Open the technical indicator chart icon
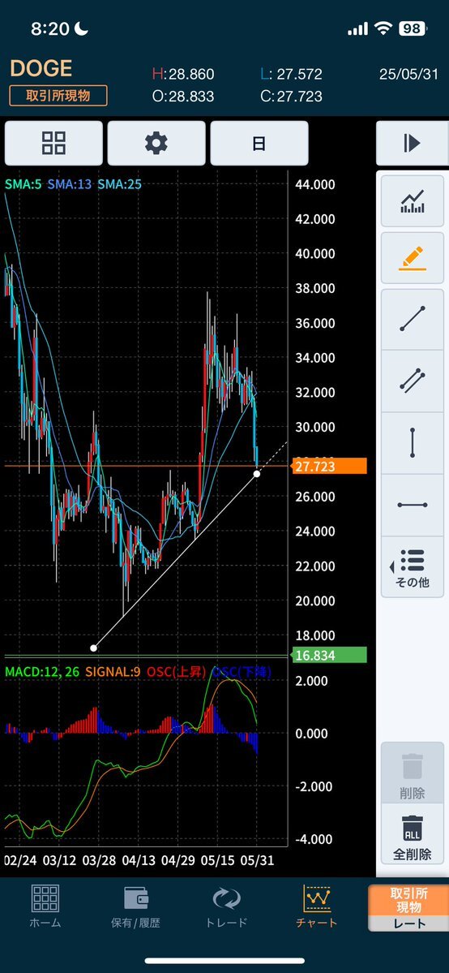Viewport: 449px width, 973px height. (x=413, y=201)
